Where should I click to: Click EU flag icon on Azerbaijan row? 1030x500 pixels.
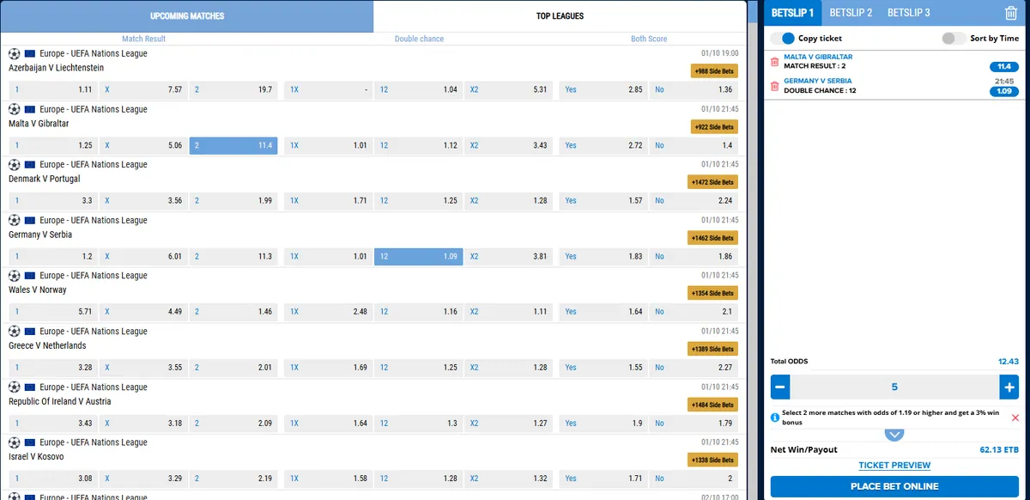(30, 53)
